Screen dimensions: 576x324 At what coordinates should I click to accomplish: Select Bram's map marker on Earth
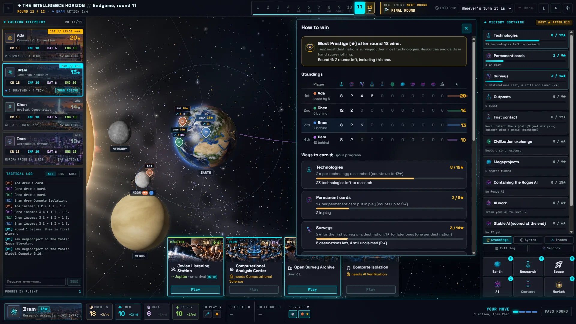click(206, 132)
